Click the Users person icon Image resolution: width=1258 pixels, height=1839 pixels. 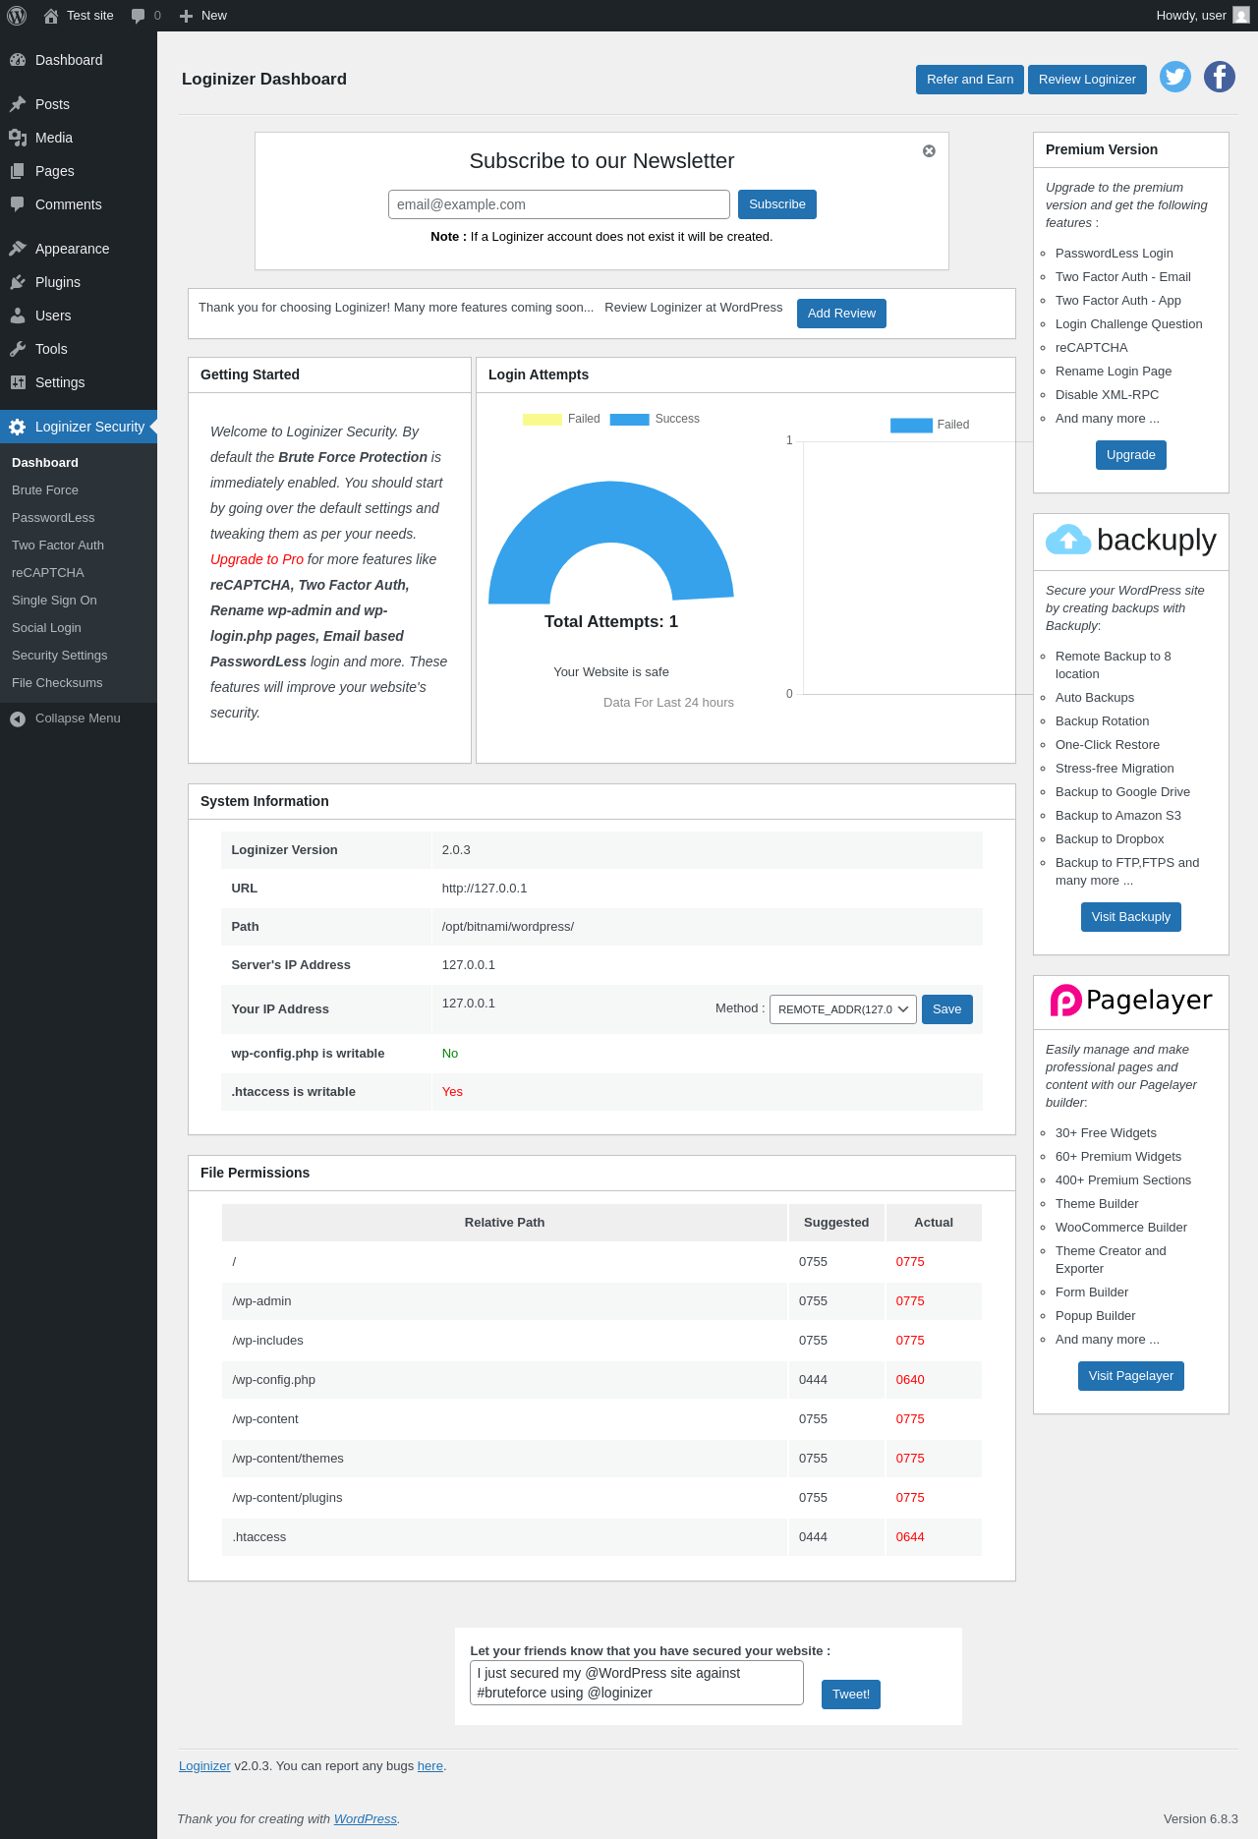(18, 316)
